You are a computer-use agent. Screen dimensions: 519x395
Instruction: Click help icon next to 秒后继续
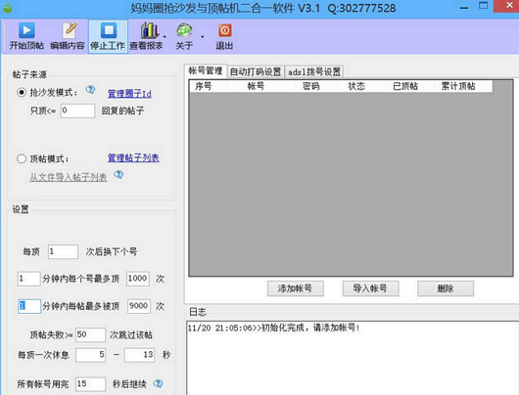point(158,383)
